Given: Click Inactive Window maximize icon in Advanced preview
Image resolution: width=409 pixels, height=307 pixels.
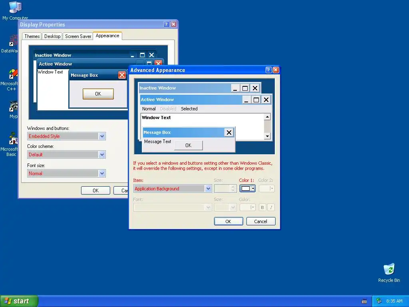Looking at the screenshot, I should pos(245,88).
